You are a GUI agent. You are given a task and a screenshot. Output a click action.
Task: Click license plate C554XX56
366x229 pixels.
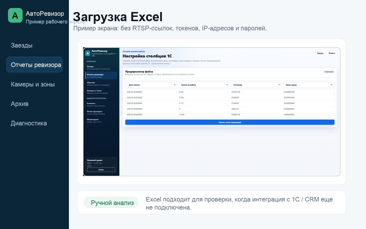[x=235, y=98]
